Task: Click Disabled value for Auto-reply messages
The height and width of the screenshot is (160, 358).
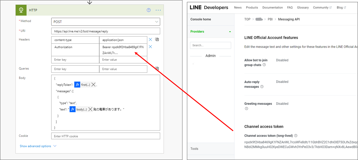Action: [x=282, y=82]
